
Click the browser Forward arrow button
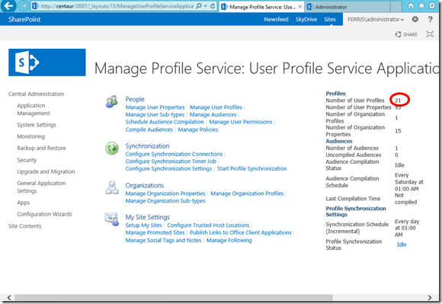pyautogui.click(x=24, y=6)
